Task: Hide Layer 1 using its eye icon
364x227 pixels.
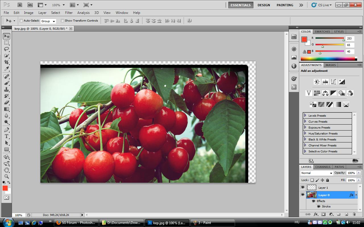Action: [x=303, y=188]
